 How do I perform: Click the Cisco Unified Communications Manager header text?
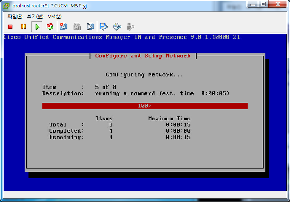[x=122, y=37]
